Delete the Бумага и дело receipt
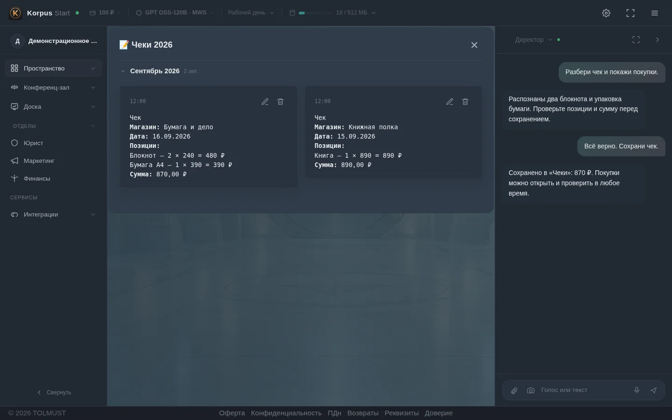The width and height of the screenshot is (672, 420). 280,102
